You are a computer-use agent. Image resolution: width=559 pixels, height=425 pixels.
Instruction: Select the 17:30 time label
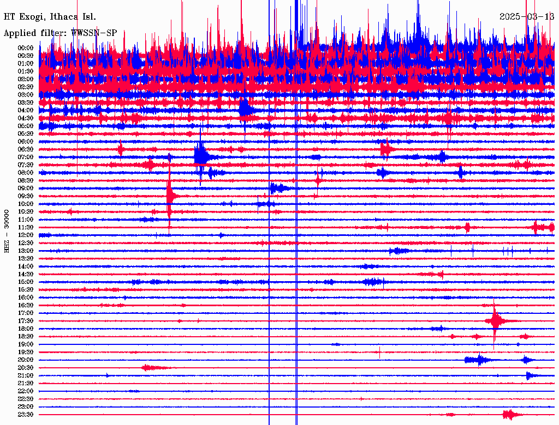[x=26, y=321]
